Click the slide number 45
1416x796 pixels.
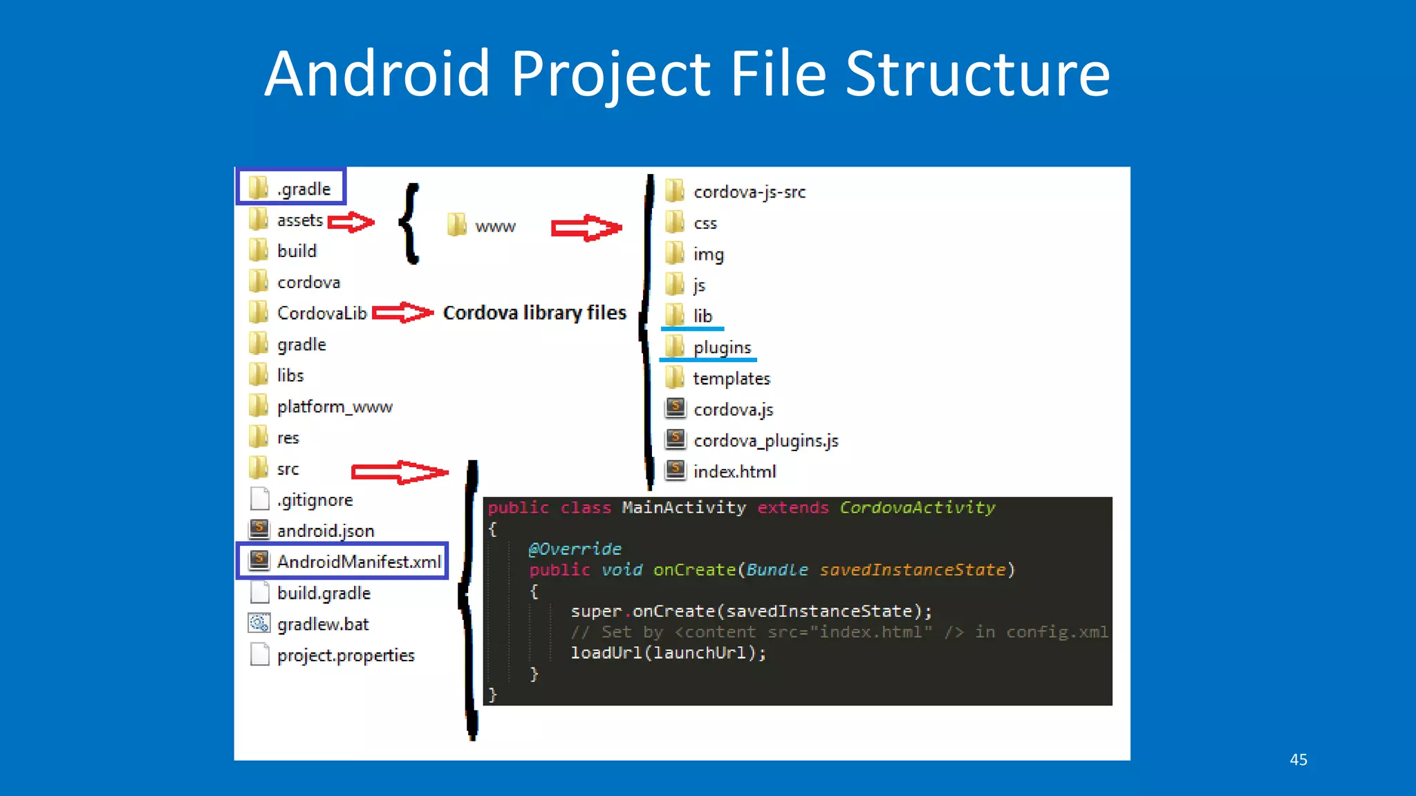[x=1298, y=759]
